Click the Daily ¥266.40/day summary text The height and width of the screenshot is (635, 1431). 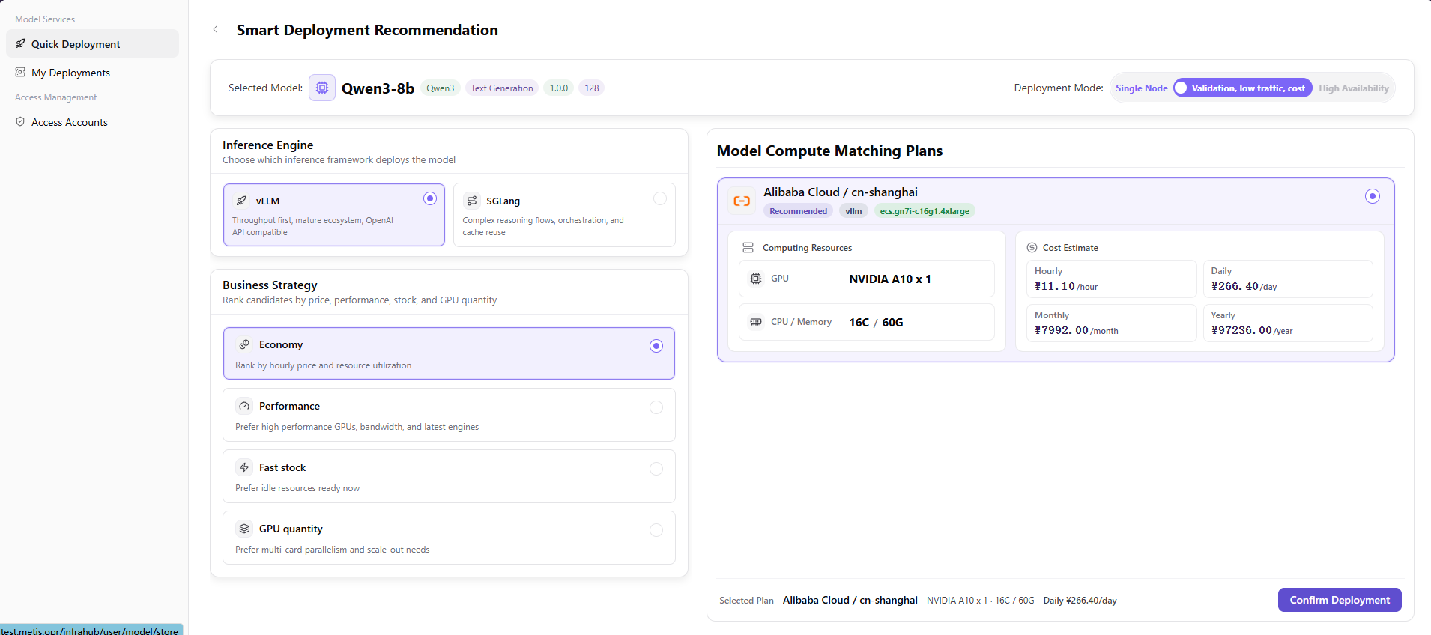click(x=1080, y=601)
